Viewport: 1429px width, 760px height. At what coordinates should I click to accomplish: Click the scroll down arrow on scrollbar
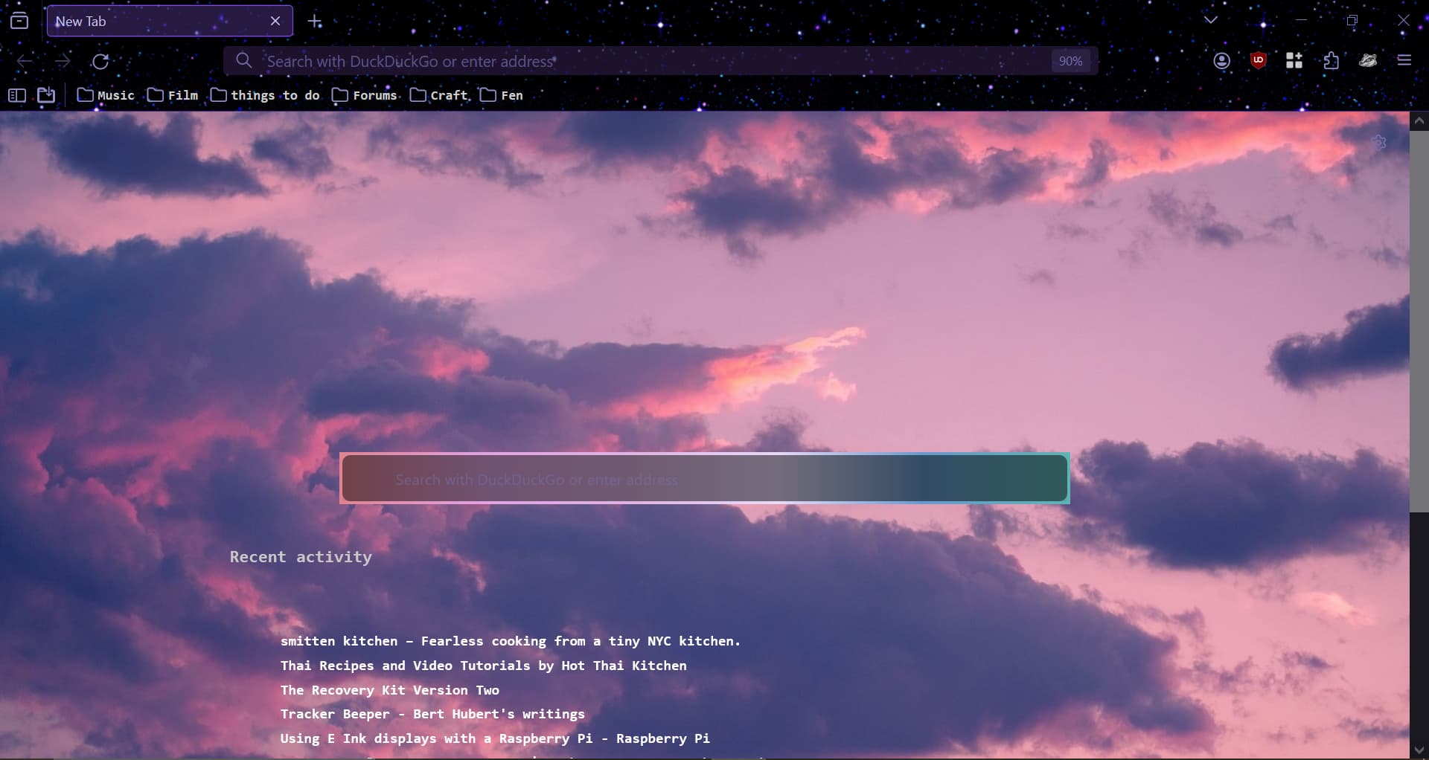pyautogui.click(x=1419, y=750)
